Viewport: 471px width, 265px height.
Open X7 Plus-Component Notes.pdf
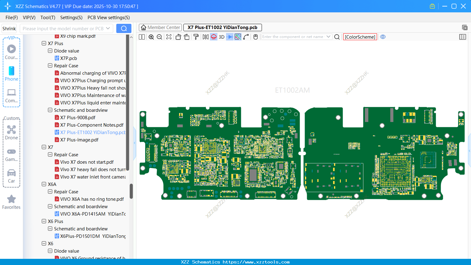coord(89,125)
